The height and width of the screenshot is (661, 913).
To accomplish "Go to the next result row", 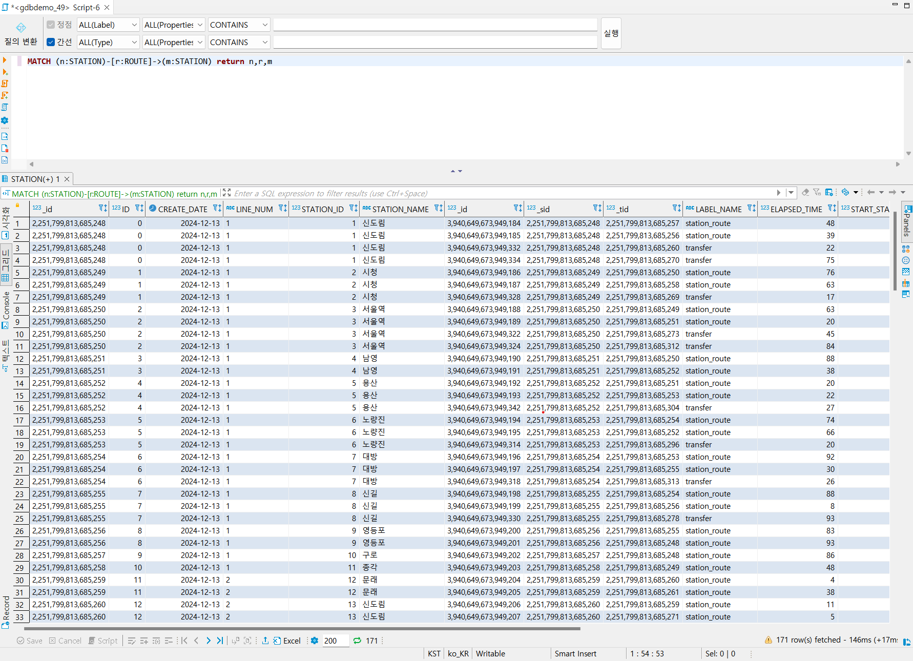I will tap(208, 641).
